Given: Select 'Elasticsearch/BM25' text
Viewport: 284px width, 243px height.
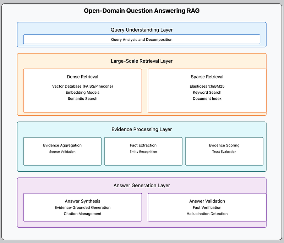Looking at the screenshot, I should tap(207, 86).
